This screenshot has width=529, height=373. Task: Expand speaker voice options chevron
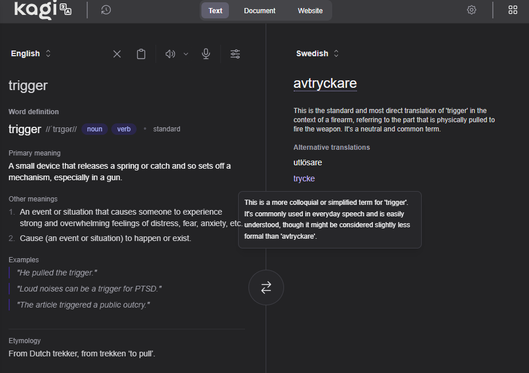click(x=186, y=54)
